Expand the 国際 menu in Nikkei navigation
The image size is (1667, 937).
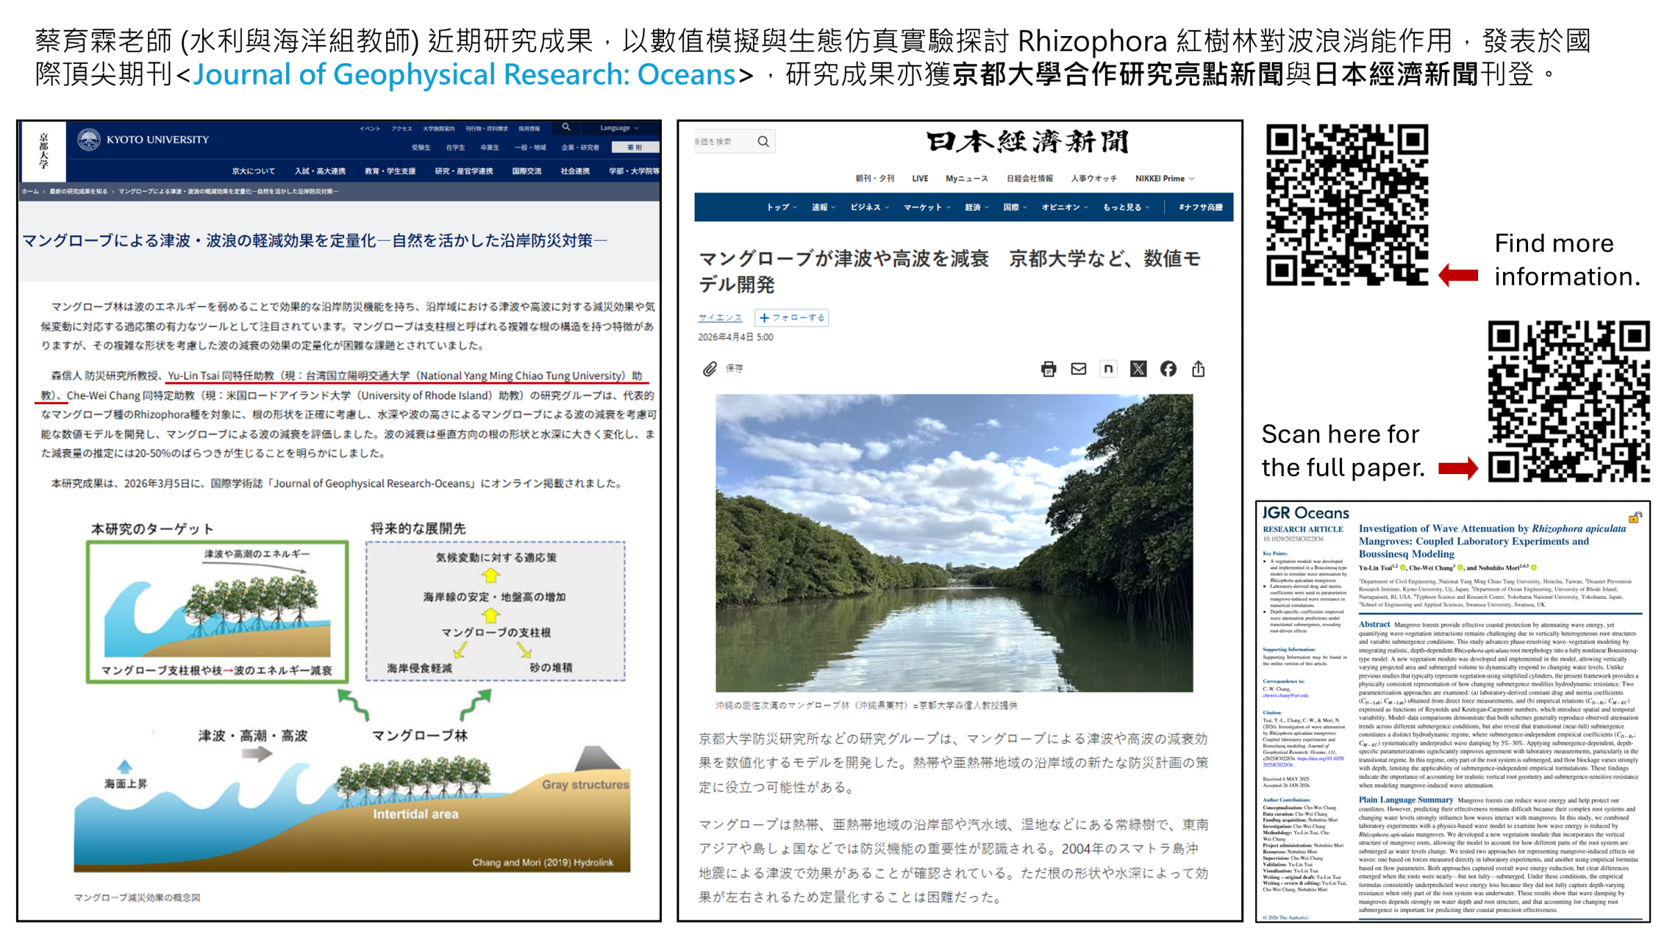1015,207
